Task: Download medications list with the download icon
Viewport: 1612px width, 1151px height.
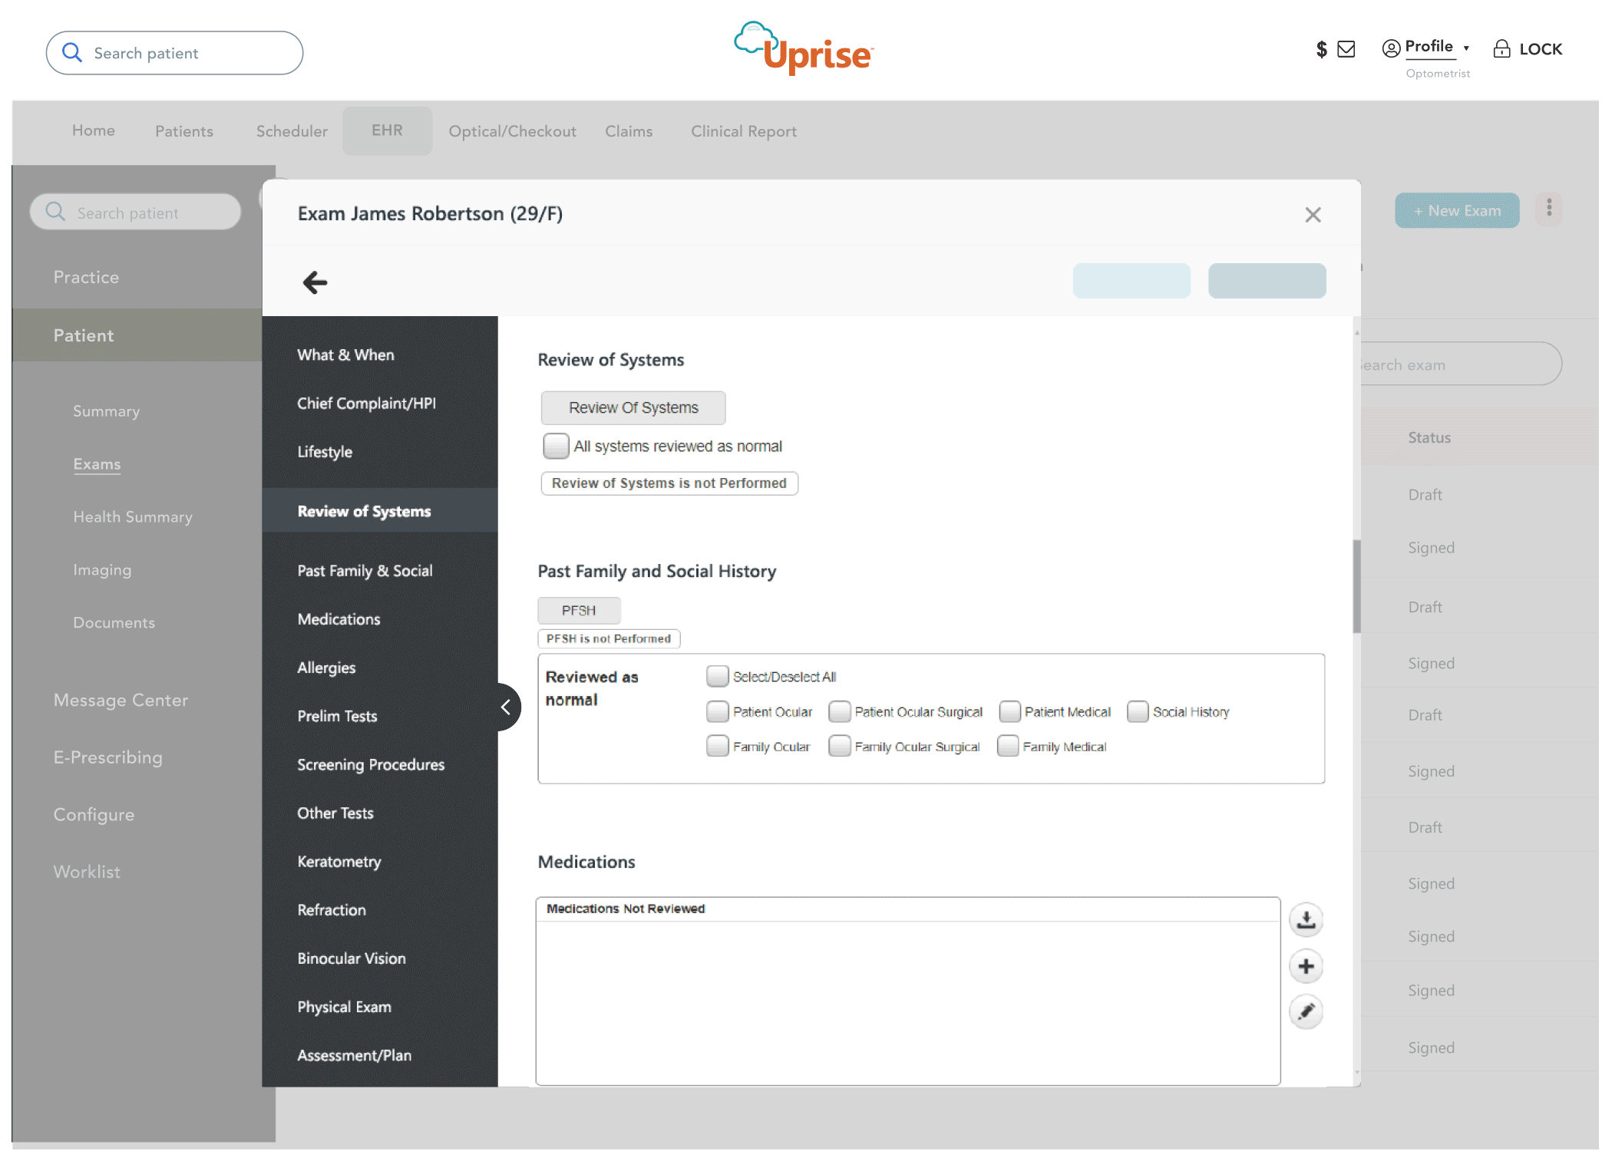Action: pyautogui.click(x=1306, y=919)
